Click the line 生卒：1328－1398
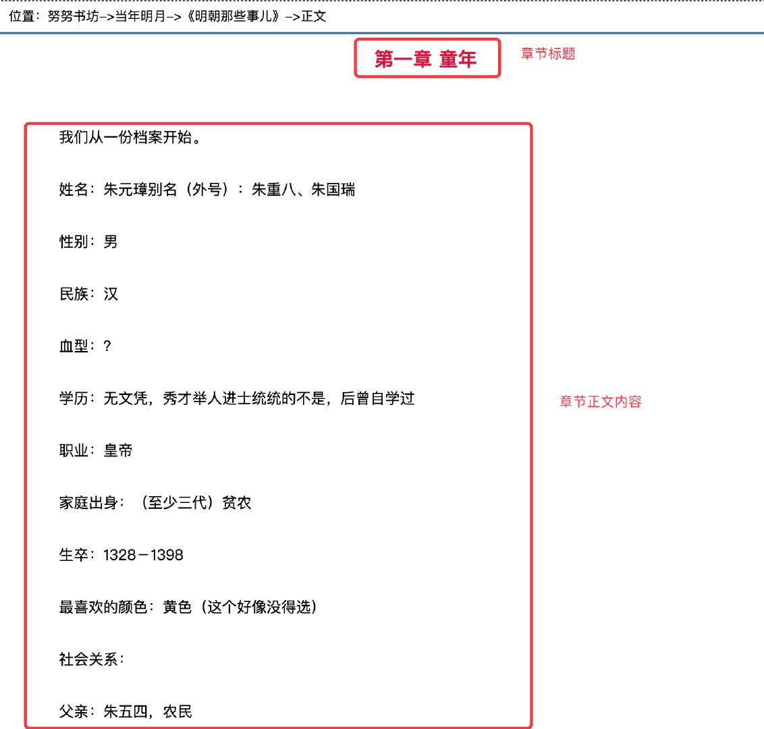Screen dimensions: 764x729 point(121,555)
